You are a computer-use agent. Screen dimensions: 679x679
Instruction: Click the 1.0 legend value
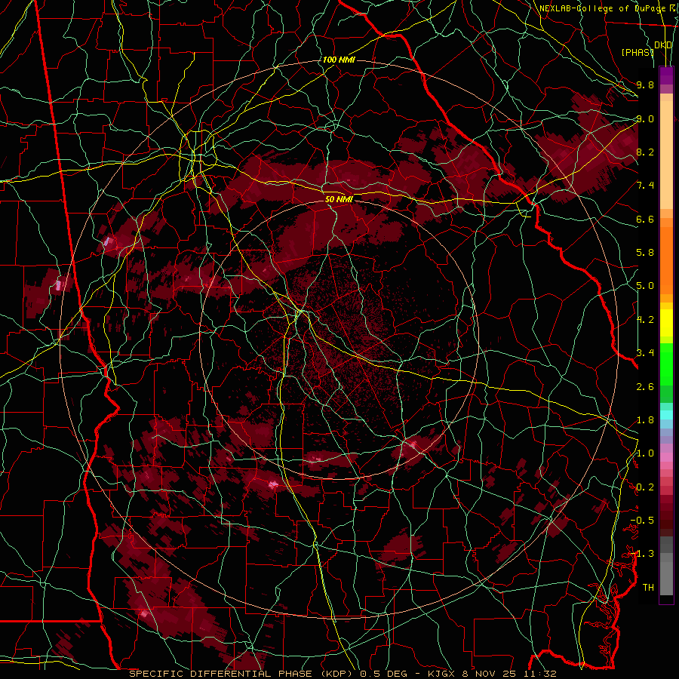pos(645,453)
